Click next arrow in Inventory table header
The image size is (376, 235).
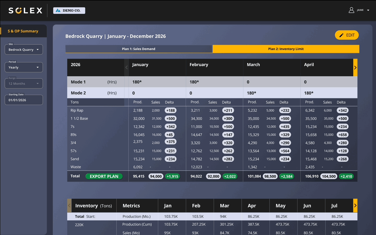pyautogui.click(x=355, y=205)
